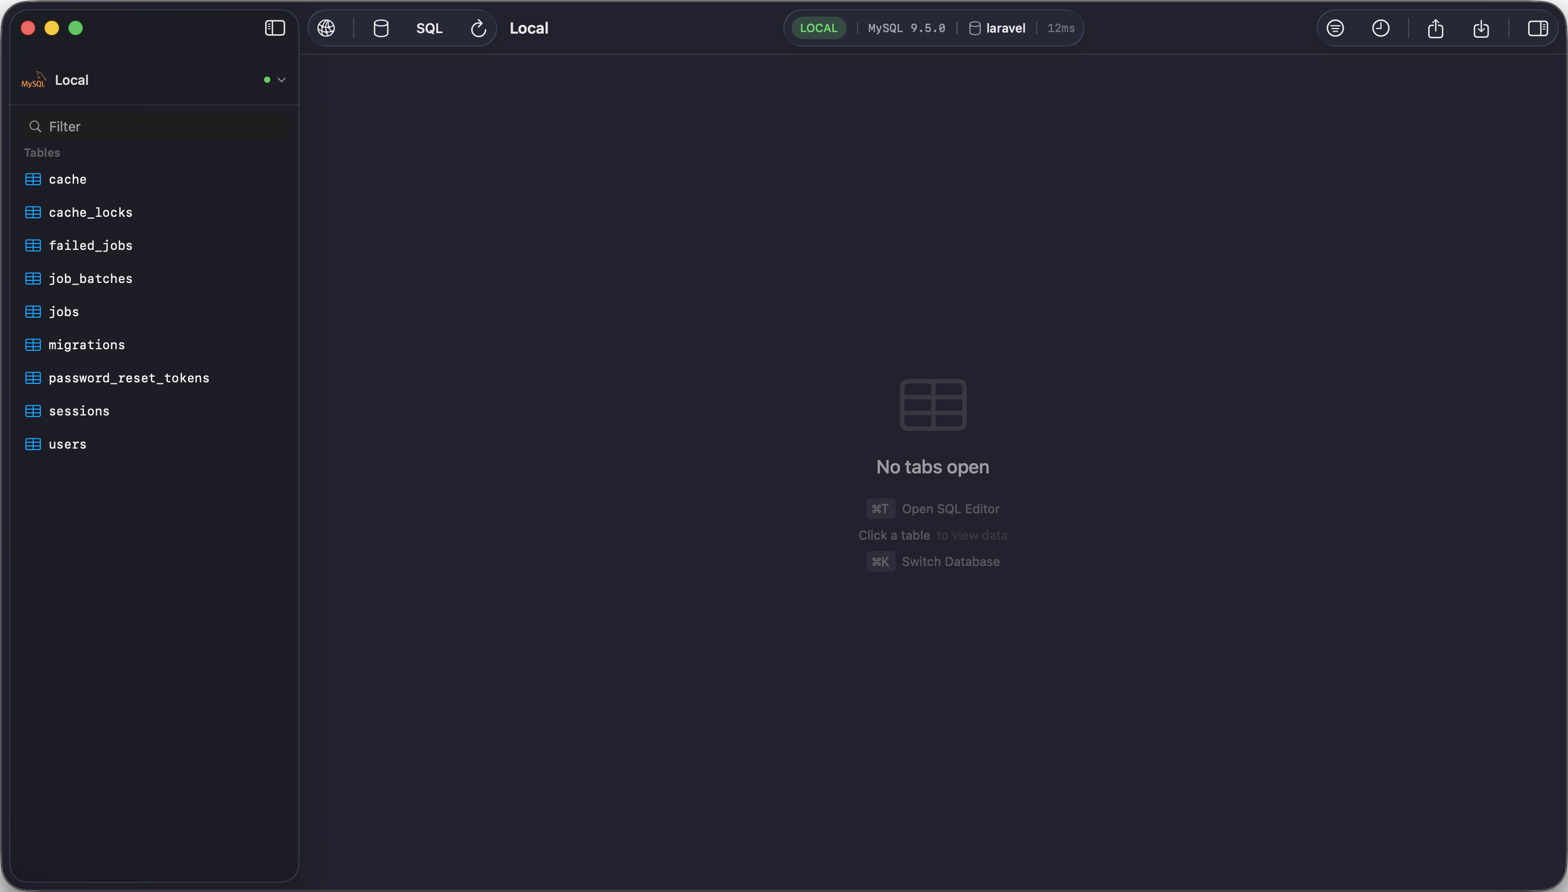Toggle the green connection status indicator
1568x892 pixels.
tap(266, 80)
